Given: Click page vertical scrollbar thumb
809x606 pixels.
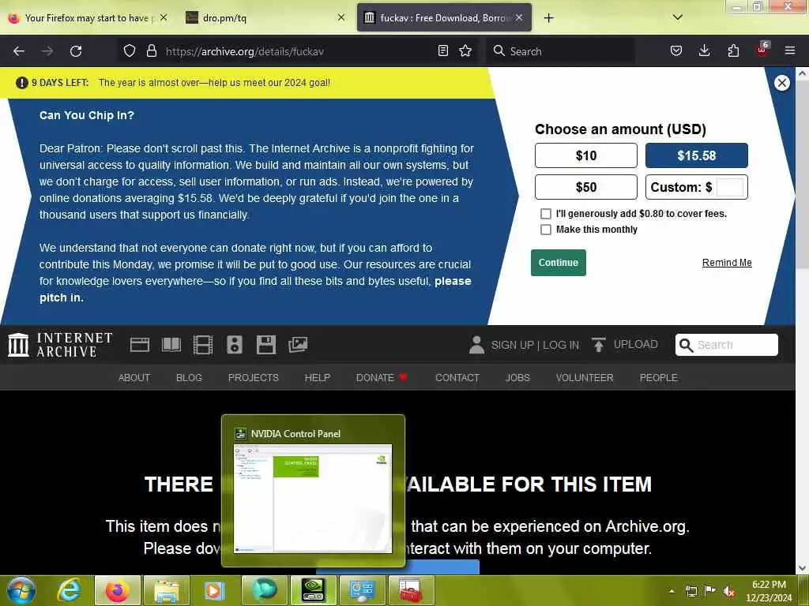Looking at the screenshot, I should tap(802, 175).
